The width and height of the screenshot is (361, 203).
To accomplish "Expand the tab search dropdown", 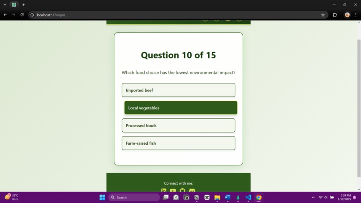I will pos(4,4).
